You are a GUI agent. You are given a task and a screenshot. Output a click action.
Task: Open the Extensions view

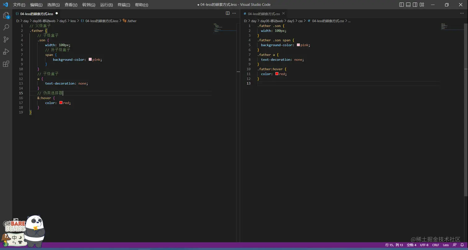(6, 64)
